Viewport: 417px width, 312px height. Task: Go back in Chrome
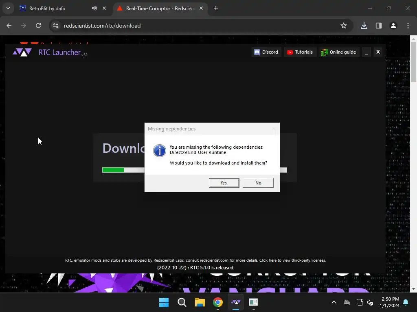point(9,26)
